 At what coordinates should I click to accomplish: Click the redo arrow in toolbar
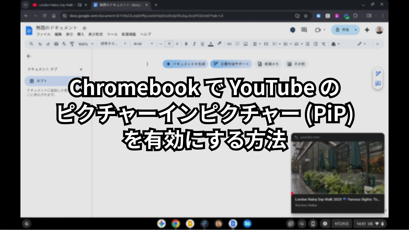pyautogui.click(x=48, y=44)
